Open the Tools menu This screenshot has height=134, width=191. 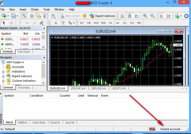click(47, 9)
